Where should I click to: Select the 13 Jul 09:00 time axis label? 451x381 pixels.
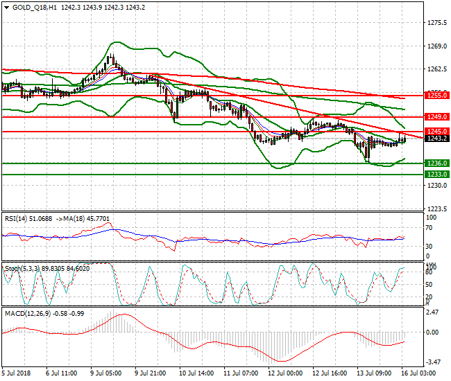(374, 373)
